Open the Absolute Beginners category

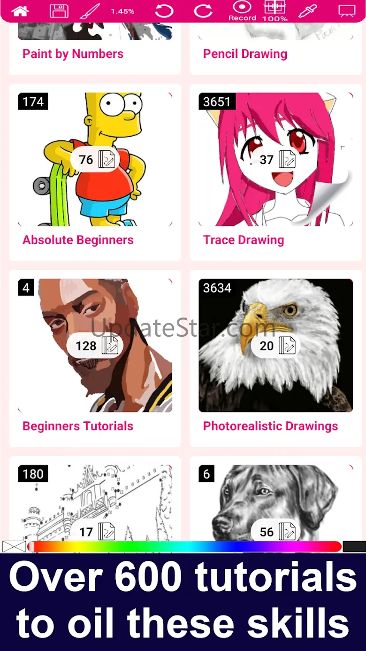point(78,240)
